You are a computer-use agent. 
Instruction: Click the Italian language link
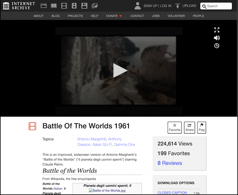[58, 188]
